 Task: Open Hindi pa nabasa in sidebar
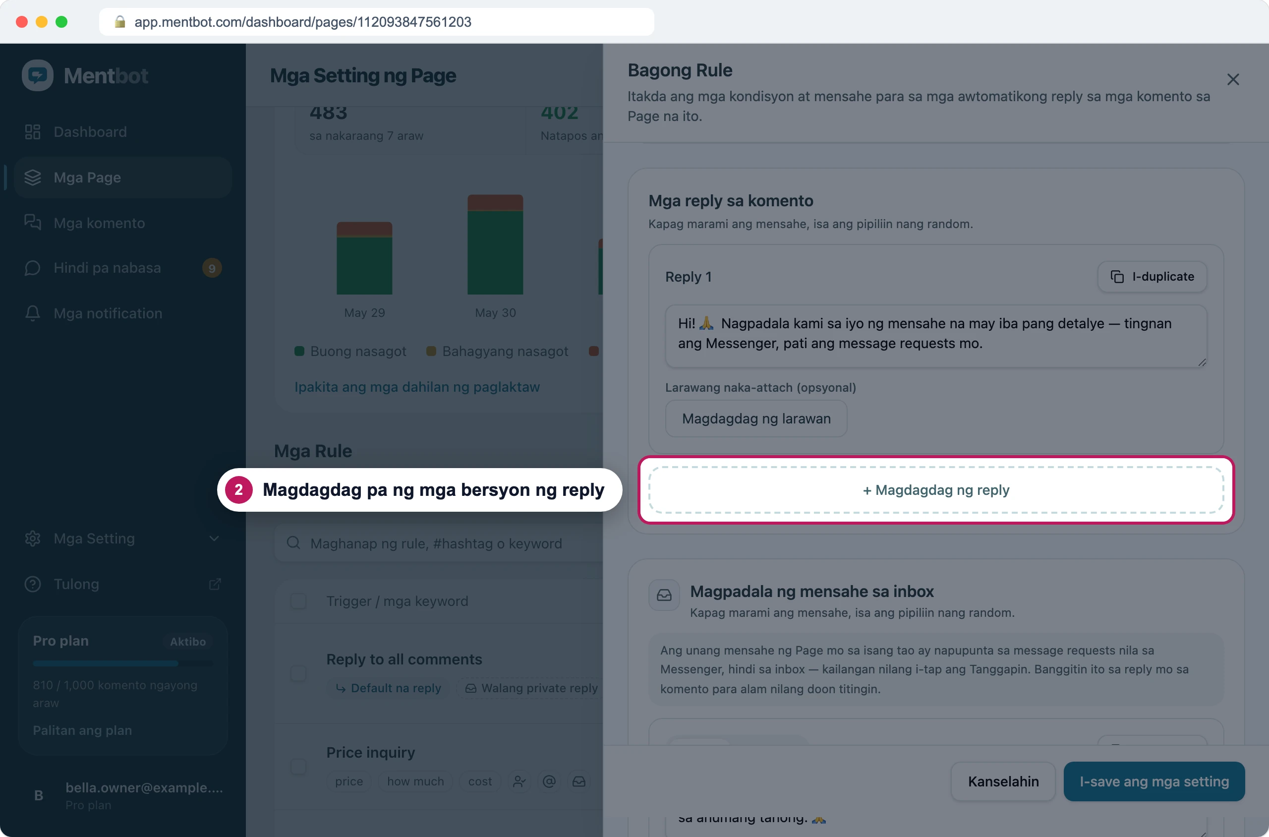tap(123, 268)
